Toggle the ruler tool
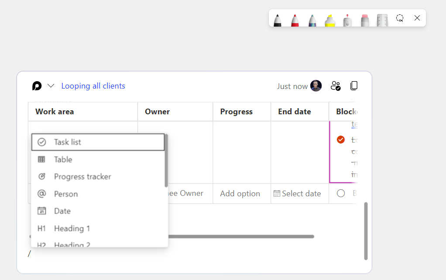This screenshot has width=446, height=280. click(x=382, y=20)
